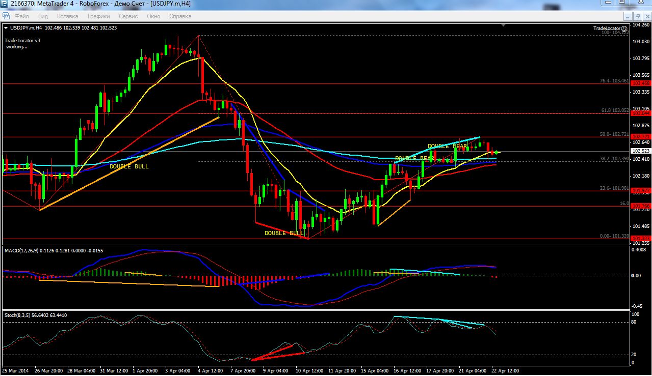Screen dimensions: 652x376
Task: Click the red price tag 101.766
Action: [x=641, y=206]
